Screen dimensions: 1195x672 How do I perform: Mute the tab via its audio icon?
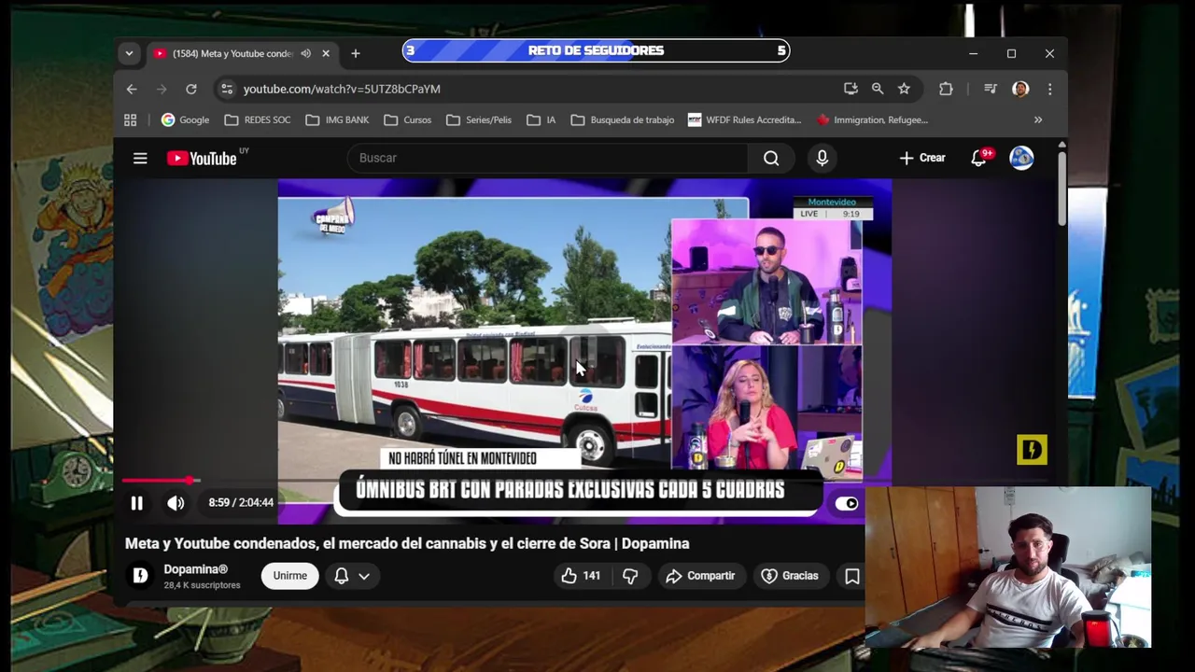[x=305, y=53]
